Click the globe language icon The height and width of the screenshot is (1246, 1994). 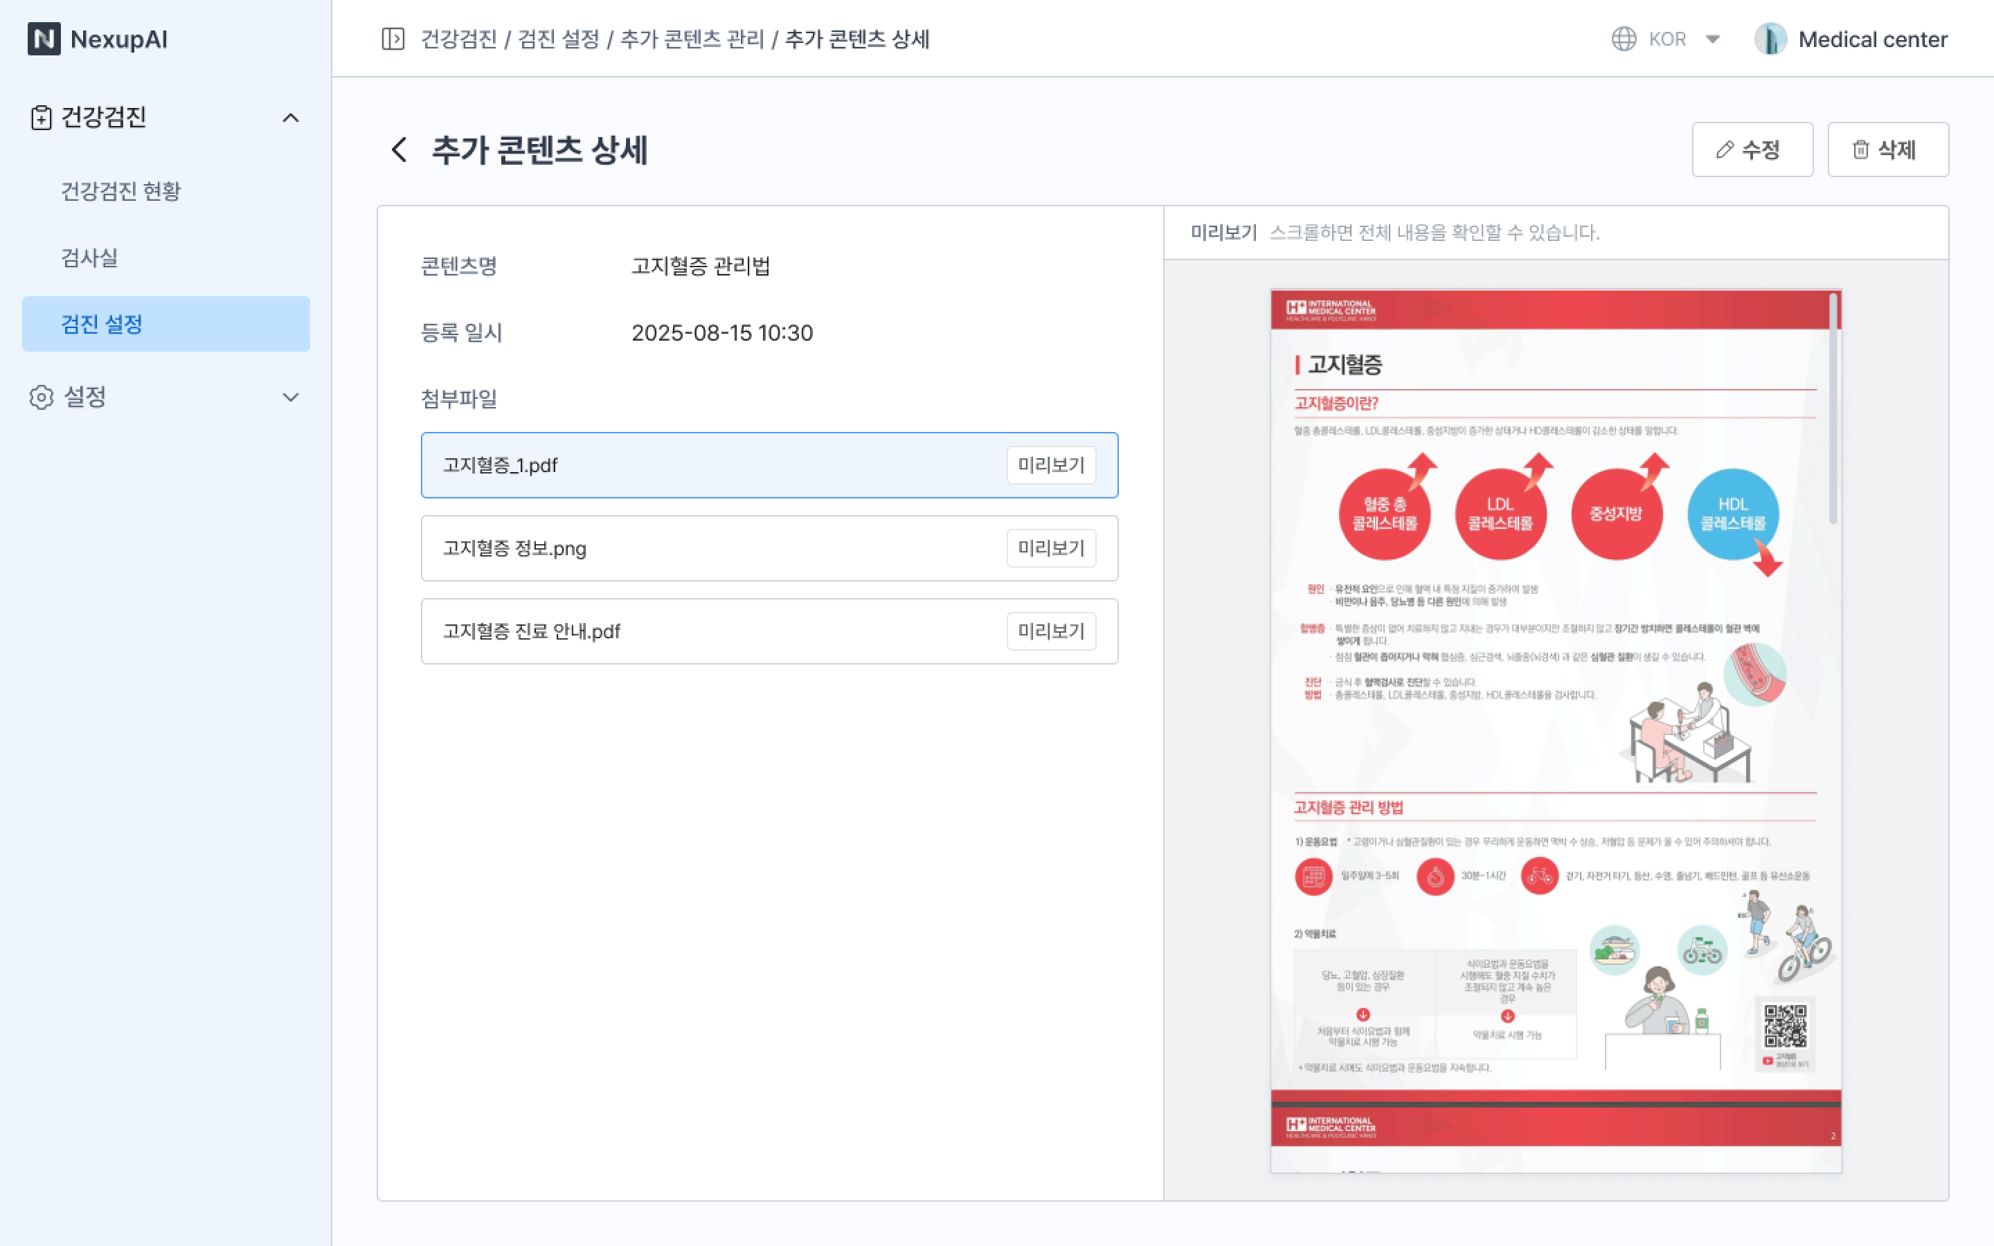pyautogui.click(x=1623, y=39)
